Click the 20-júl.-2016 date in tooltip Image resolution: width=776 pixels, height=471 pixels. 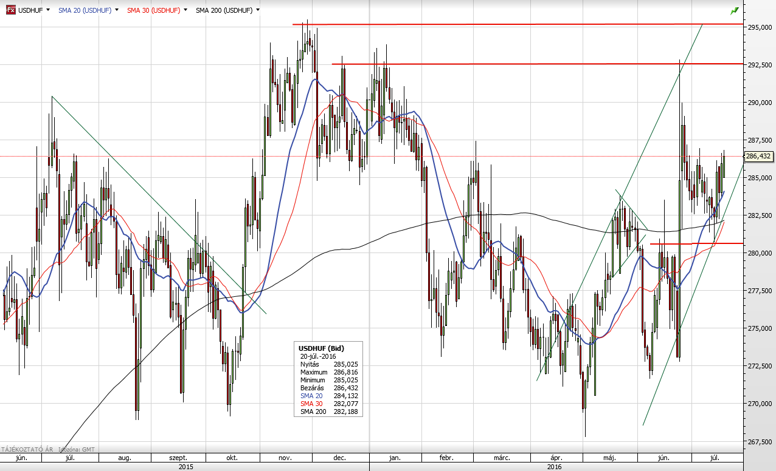[317, 356]
